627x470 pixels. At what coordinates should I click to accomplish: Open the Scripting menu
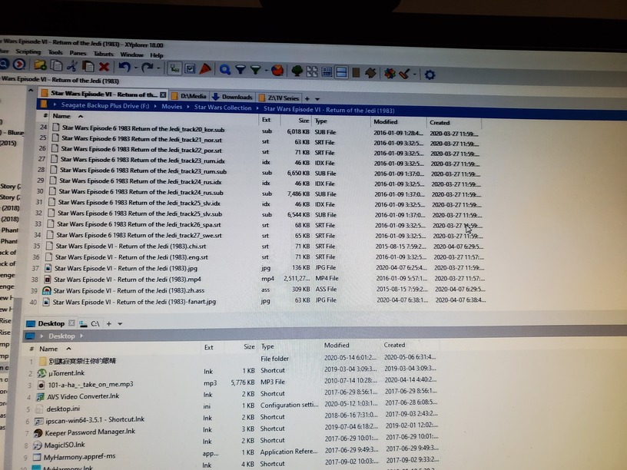(x=28, y=51)
